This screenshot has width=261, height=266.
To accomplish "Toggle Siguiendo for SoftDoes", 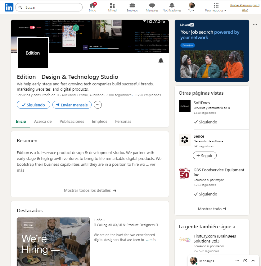I will click(x=205, y=122).
